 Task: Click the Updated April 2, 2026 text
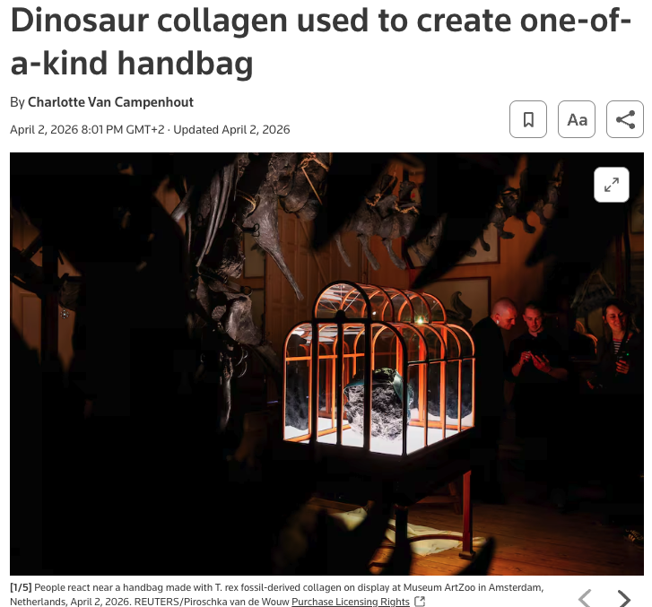tap(231, 130)
